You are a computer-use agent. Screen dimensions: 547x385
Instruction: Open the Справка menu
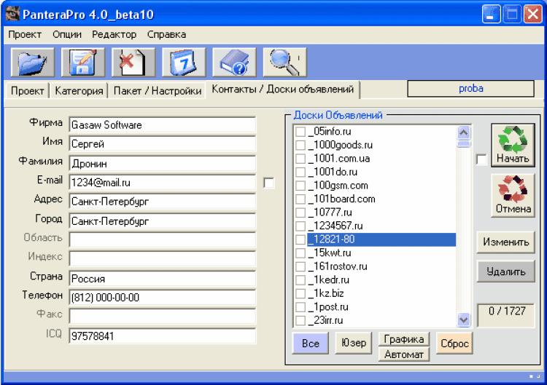point(166,34)
